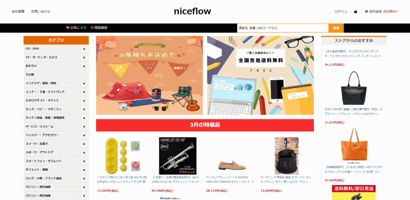Open the black Bottega Veneta bag image

pyautogui.click(x=354, y=88)
